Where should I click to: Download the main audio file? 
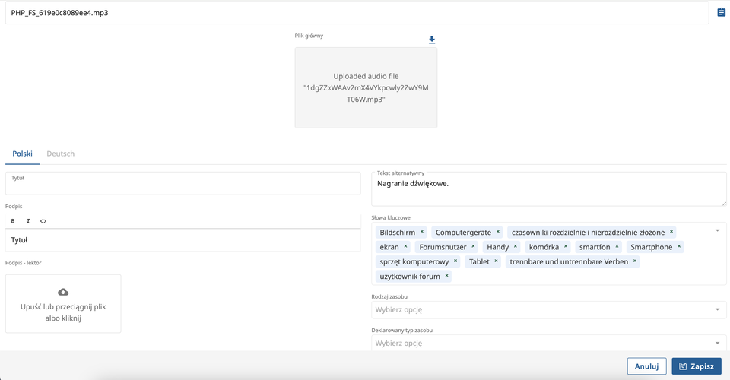pos(432,40)
